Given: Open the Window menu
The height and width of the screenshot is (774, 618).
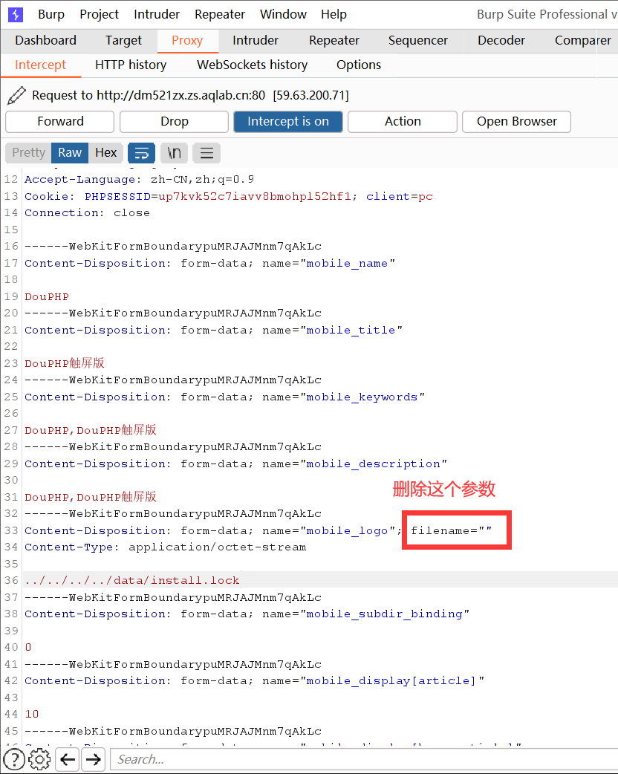Looking at the screenshot, I should pos(283,14).
